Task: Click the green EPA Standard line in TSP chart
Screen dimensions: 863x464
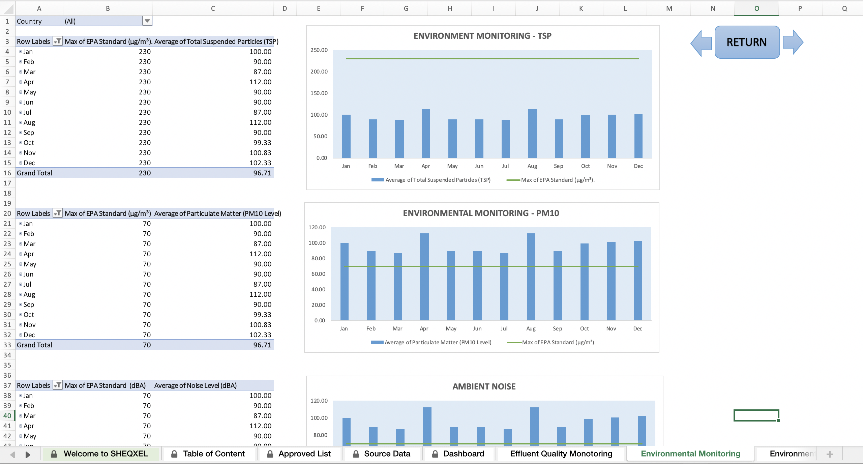Action: [x=492, y=59]
